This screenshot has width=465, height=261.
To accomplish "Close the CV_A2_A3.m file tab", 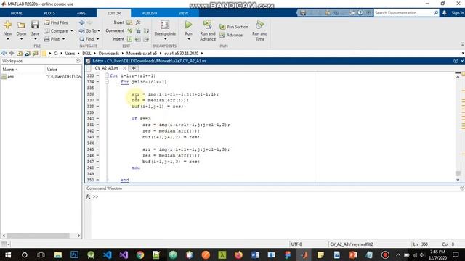I will (x=124, y=68).
